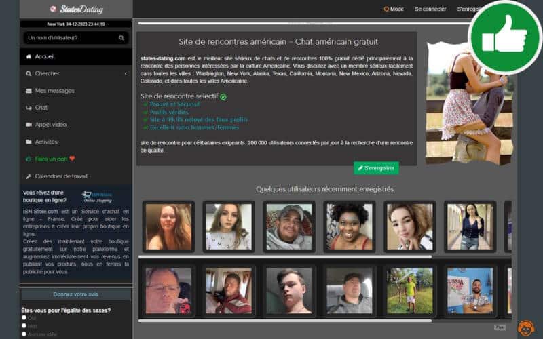This screenshot has height=339, width=543.
Task: Click the wrench icon beside Calendrier de travail
Action: [x=29, y=176]
